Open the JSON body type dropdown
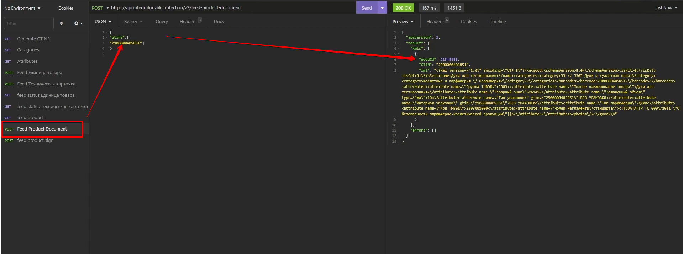The height and width of the screenshot is (254, 683). (x=103, y=22)
